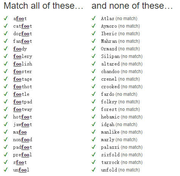The image size is (180, 176).
Task: Select the palazzi no match entry
Action: pos(122,147)
